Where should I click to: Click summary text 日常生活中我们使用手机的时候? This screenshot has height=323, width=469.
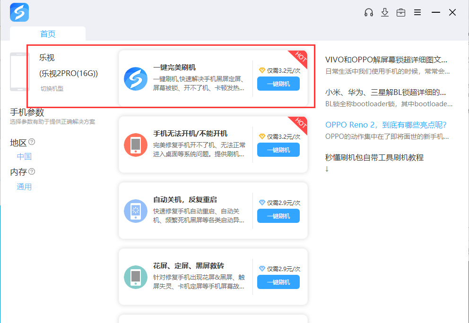(x=388, y=71)
